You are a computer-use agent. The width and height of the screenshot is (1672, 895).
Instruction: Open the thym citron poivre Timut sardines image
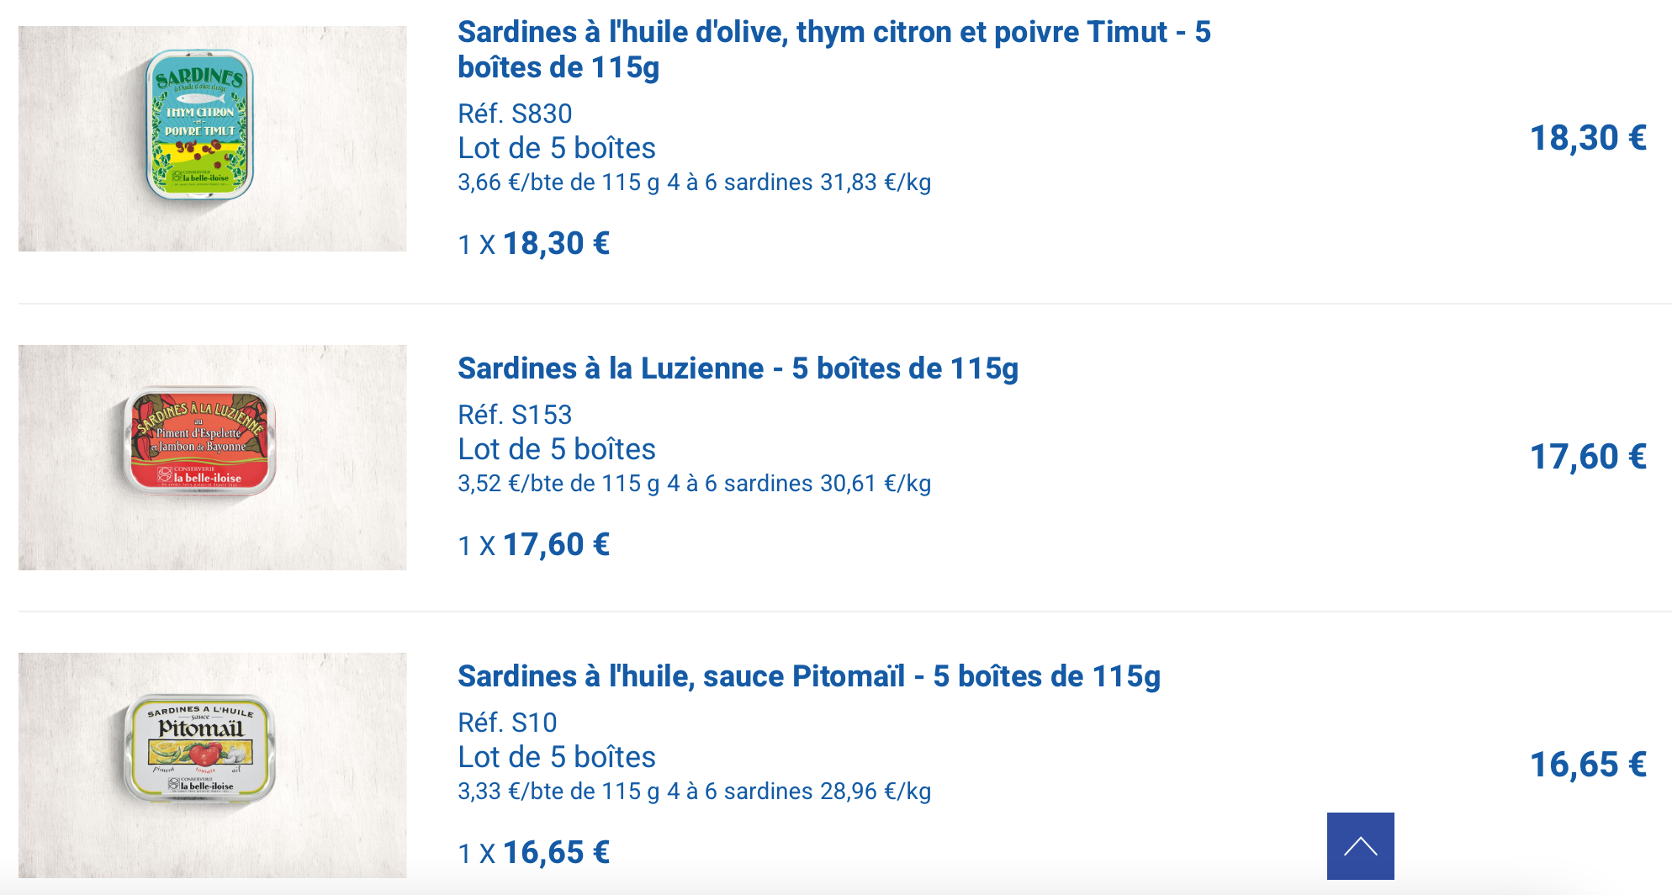[x=212, y=139]
